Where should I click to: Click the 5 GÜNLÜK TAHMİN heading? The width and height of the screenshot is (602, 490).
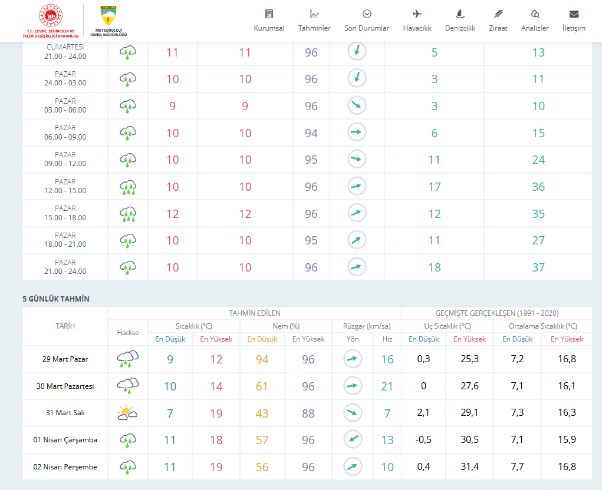pyautogui.click(x=56, y=299)
